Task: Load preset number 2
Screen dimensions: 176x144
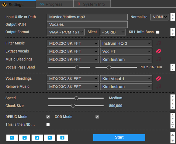Action: click(x=24, y=138)
